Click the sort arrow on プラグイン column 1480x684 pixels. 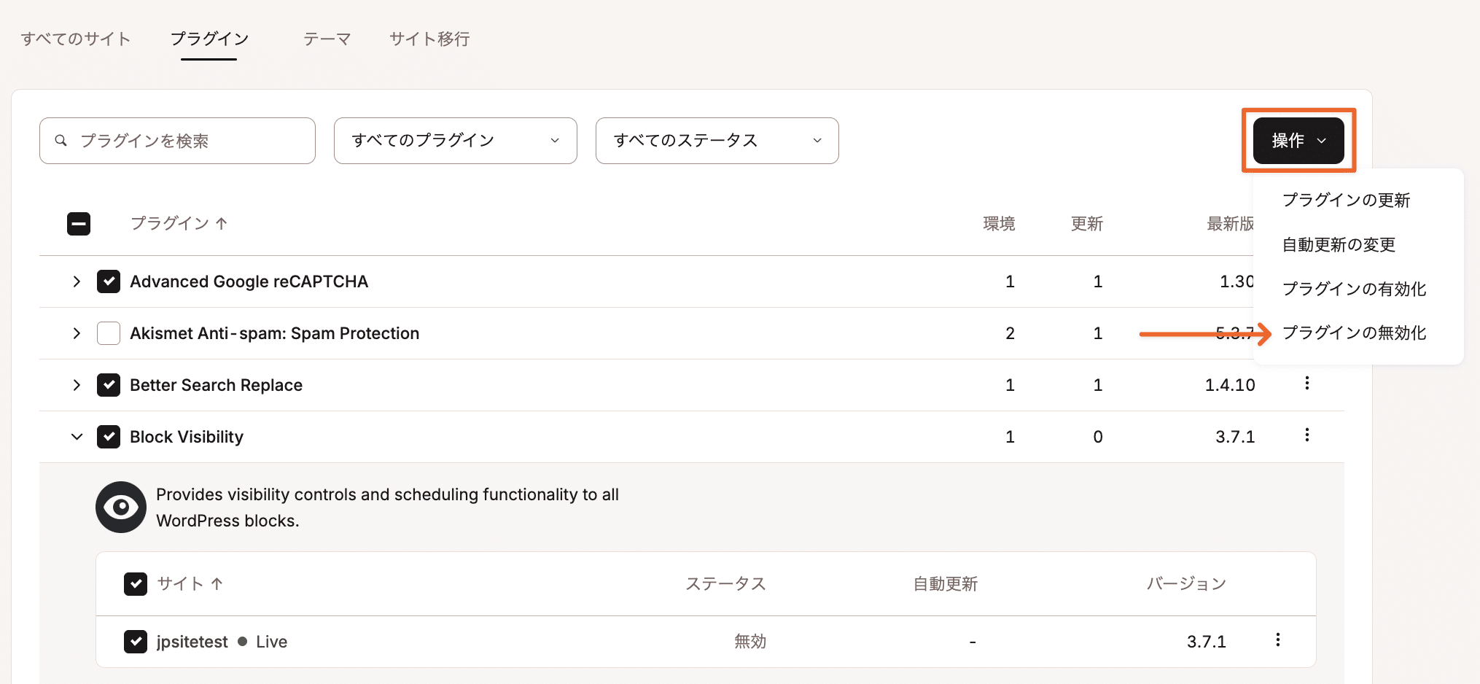[x=222, y=223]
